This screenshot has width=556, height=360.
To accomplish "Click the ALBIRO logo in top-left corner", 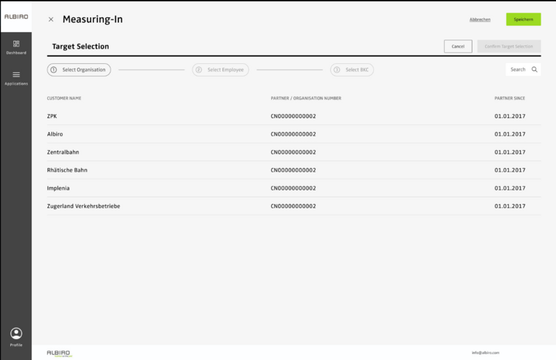I will tap(15, 16).
